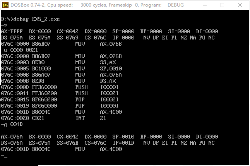Click the 'FF360200' machine code bytes
The width and height of the screenshot is (250, 166).
click(45, 93)
